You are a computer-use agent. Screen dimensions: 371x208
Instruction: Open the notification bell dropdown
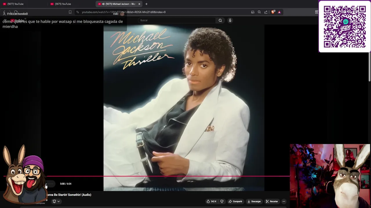[56, 201]
